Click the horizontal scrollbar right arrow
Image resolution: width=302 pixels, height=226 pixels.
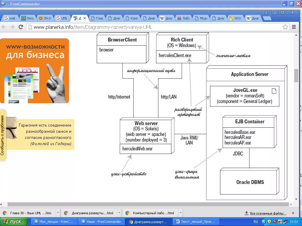(x=291, y=204)
